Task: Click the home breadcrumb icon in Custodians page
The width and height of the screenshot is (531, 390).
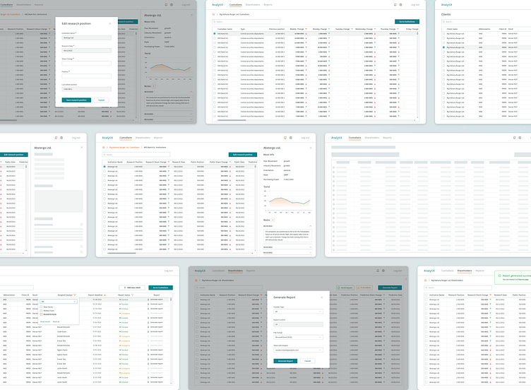Action: point(215,13)
